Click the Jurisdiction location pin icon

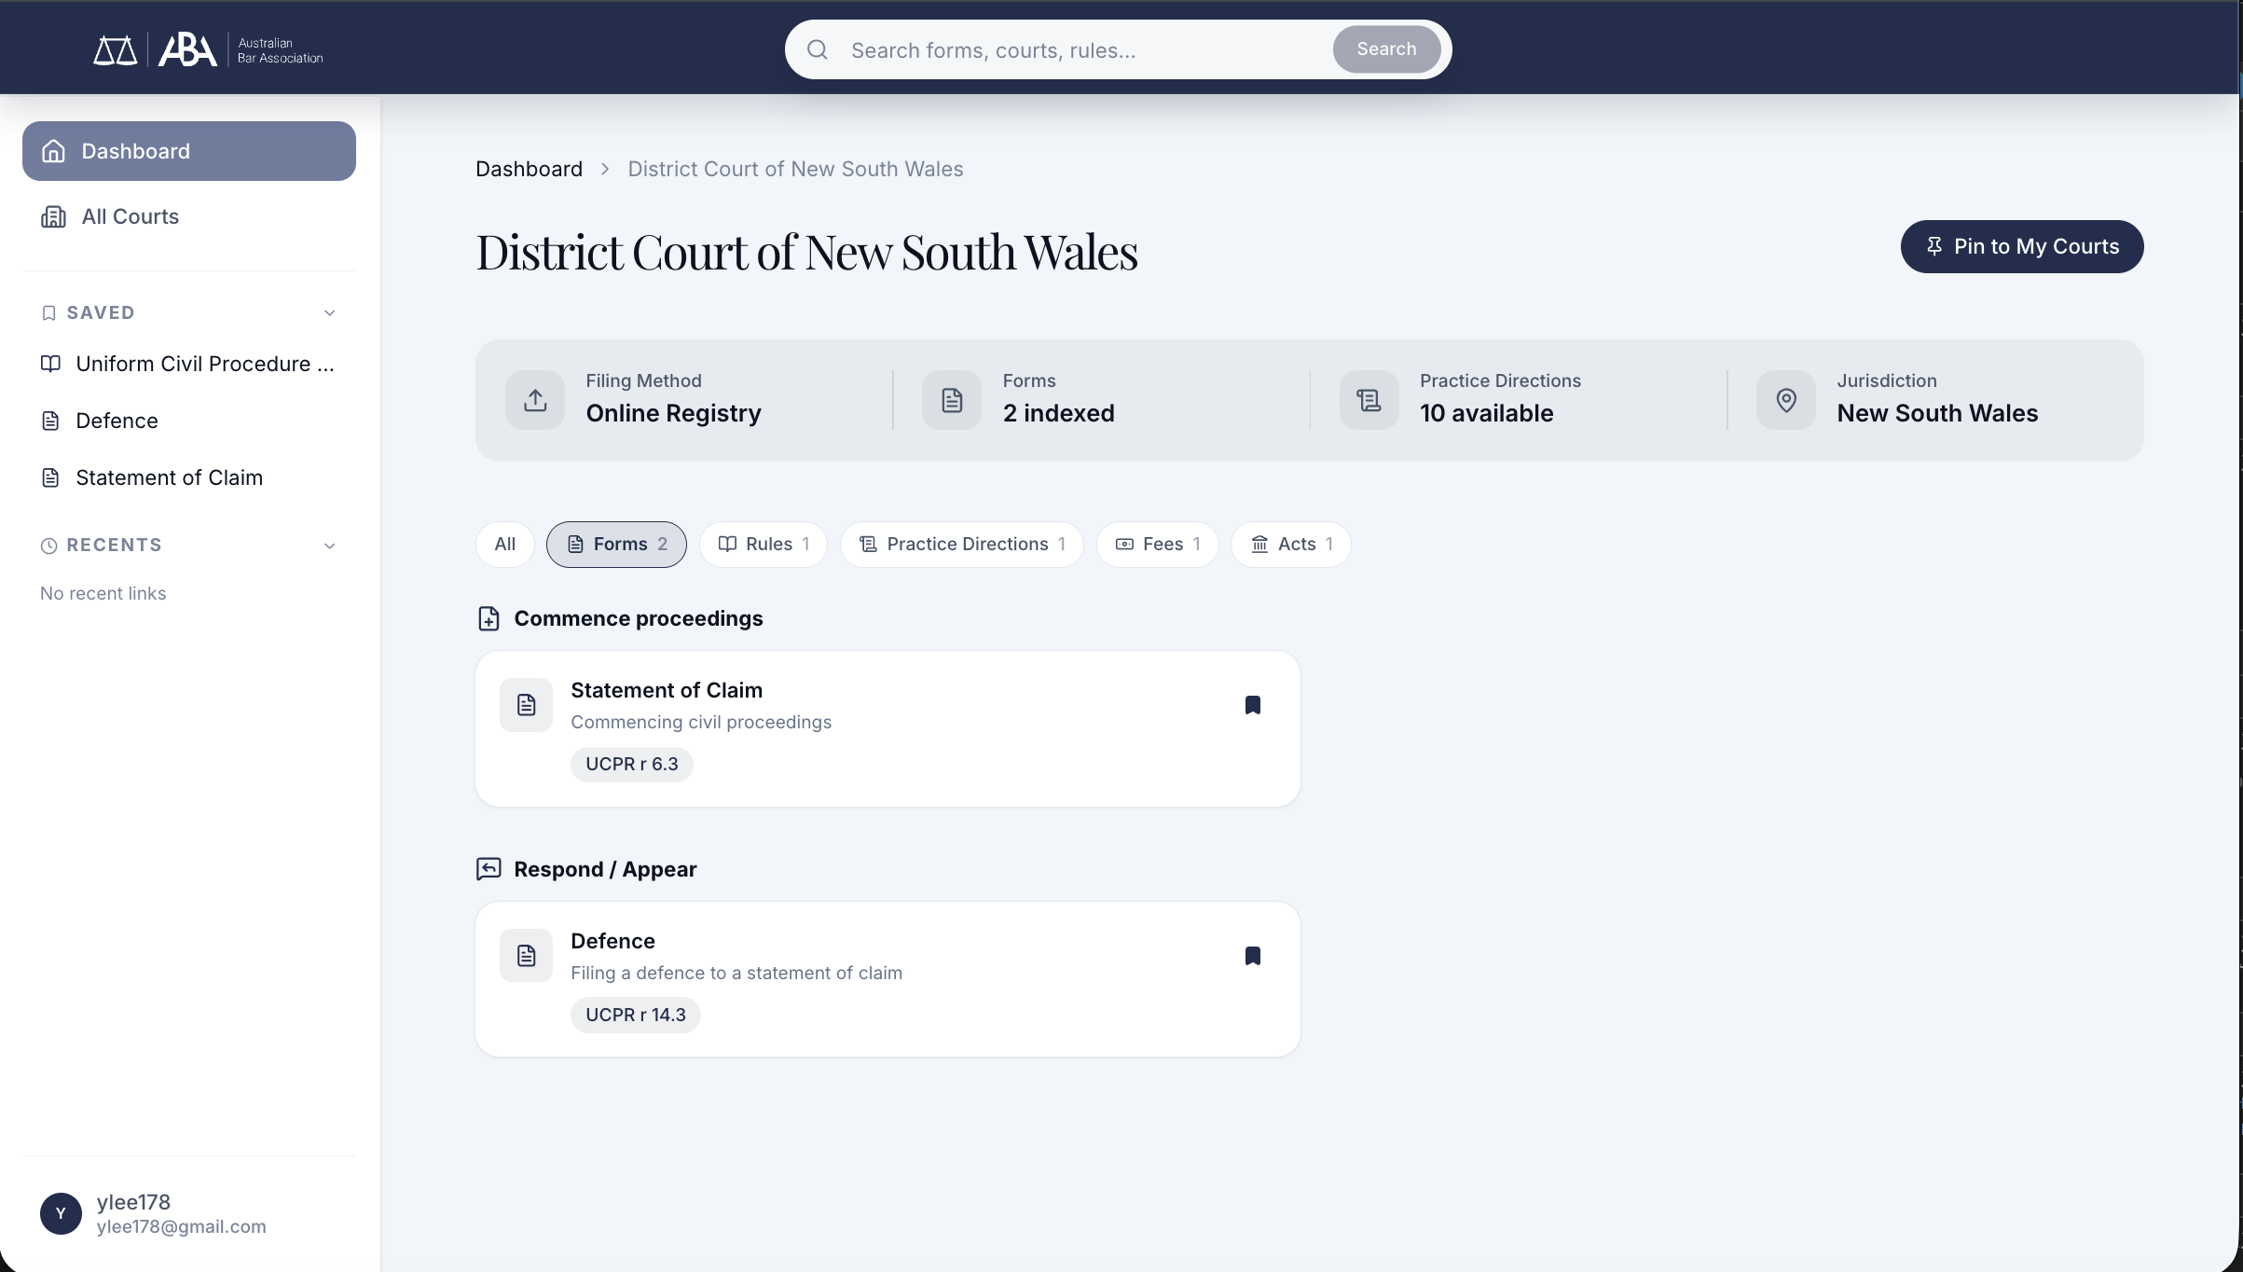click(1785, 400)
